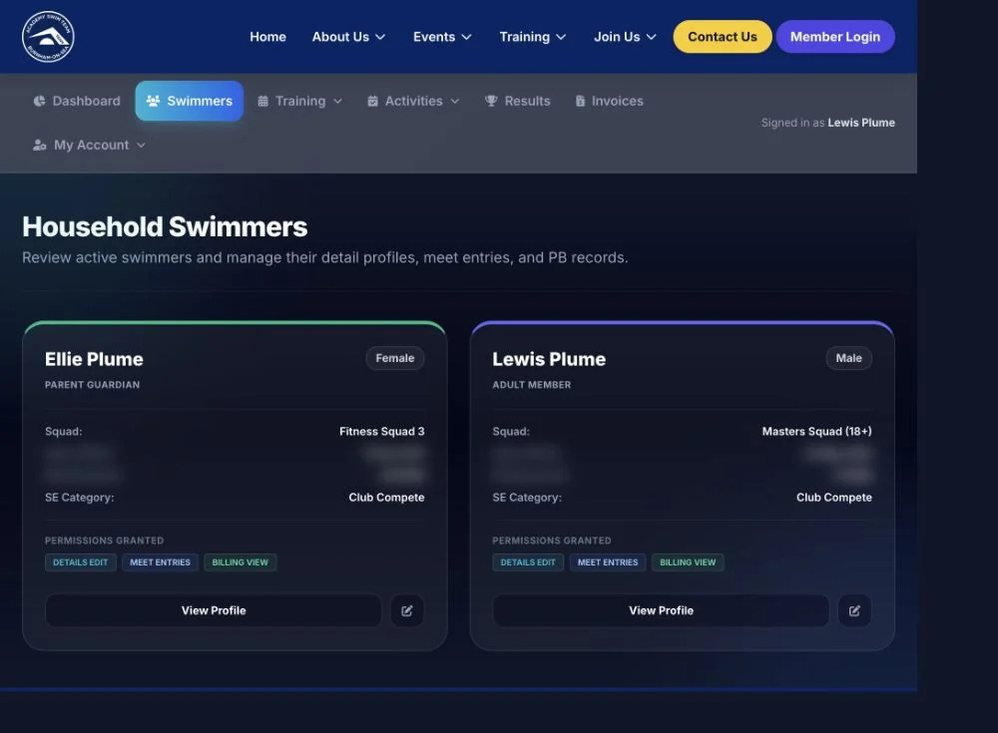Click the Member Login button
The width and height of the screenshot is (998, 733).
(835, 37)
